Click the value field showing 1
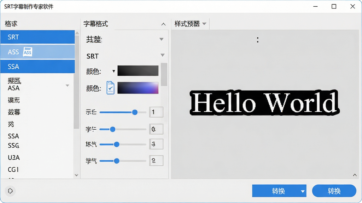362x203 pixels. click(156, 112)
